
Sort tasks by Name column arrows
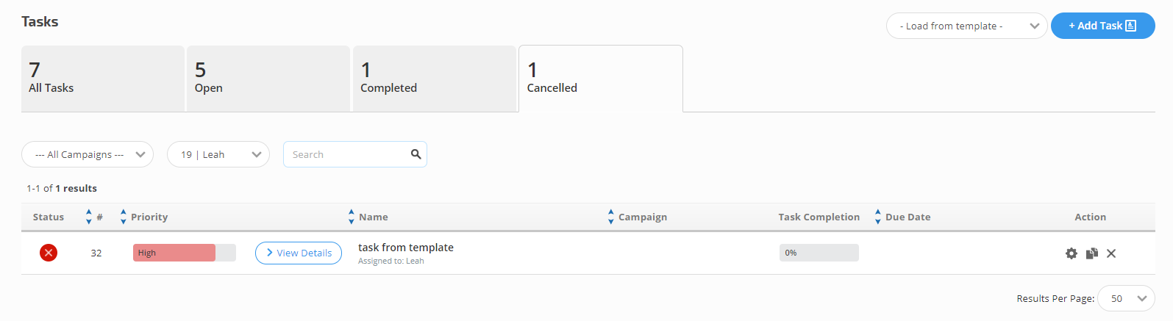tap(352, 217)
